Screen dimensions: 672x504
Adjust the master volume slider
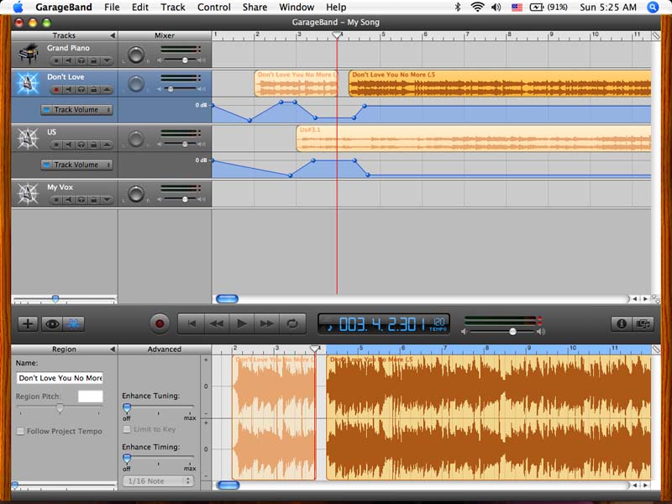click(512, 332)
